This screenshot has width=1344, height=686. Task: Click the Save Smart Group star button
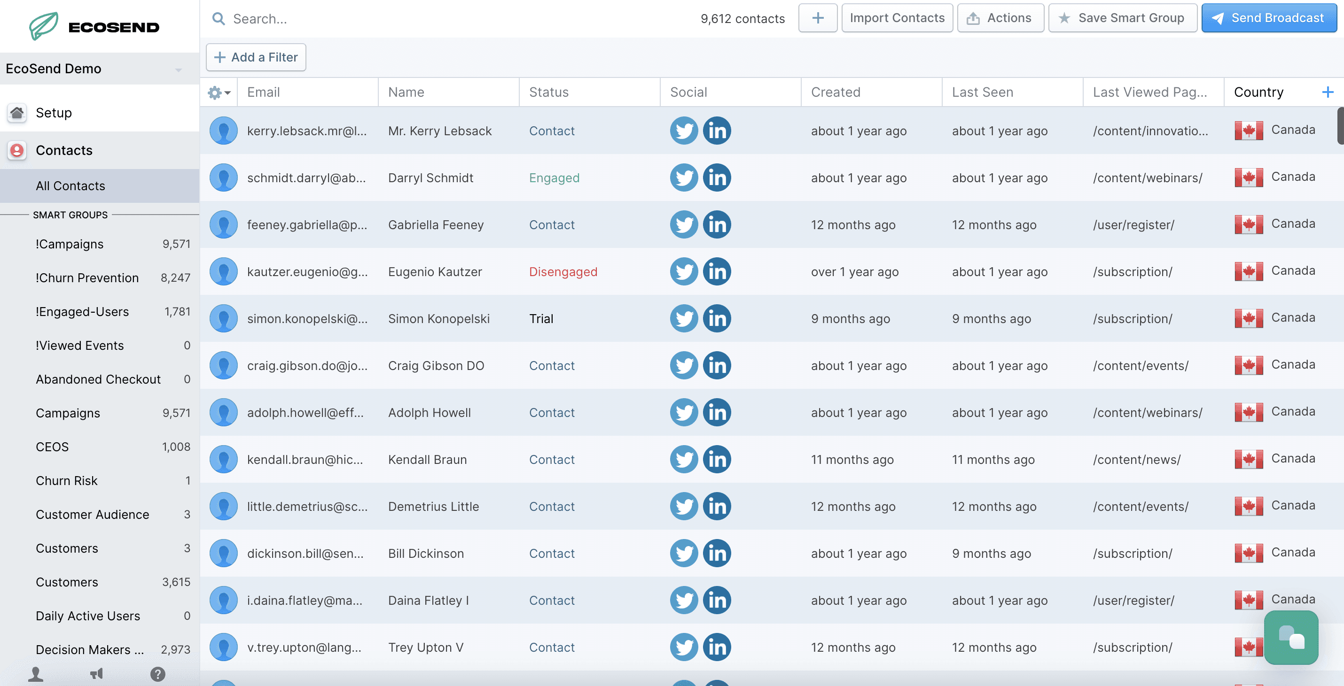pos(1122,18)
